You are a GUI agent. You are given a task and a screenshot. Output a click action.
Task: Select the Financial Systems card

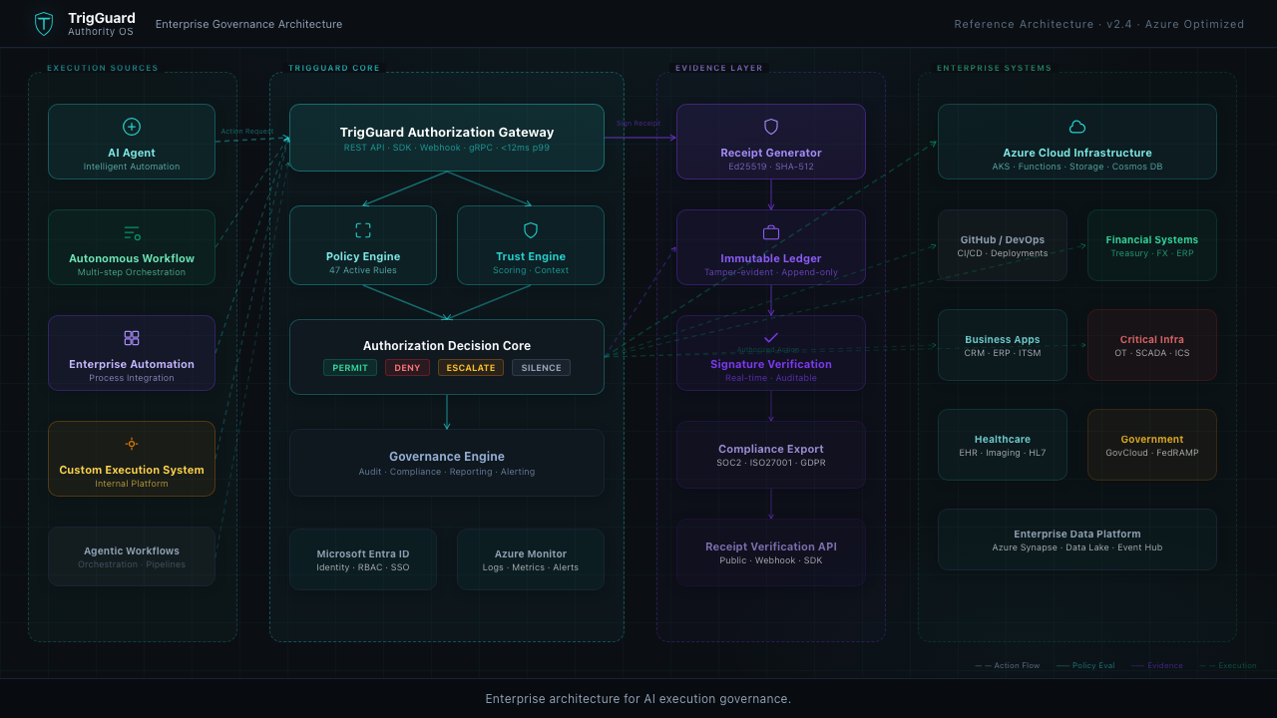[1152, 245]
